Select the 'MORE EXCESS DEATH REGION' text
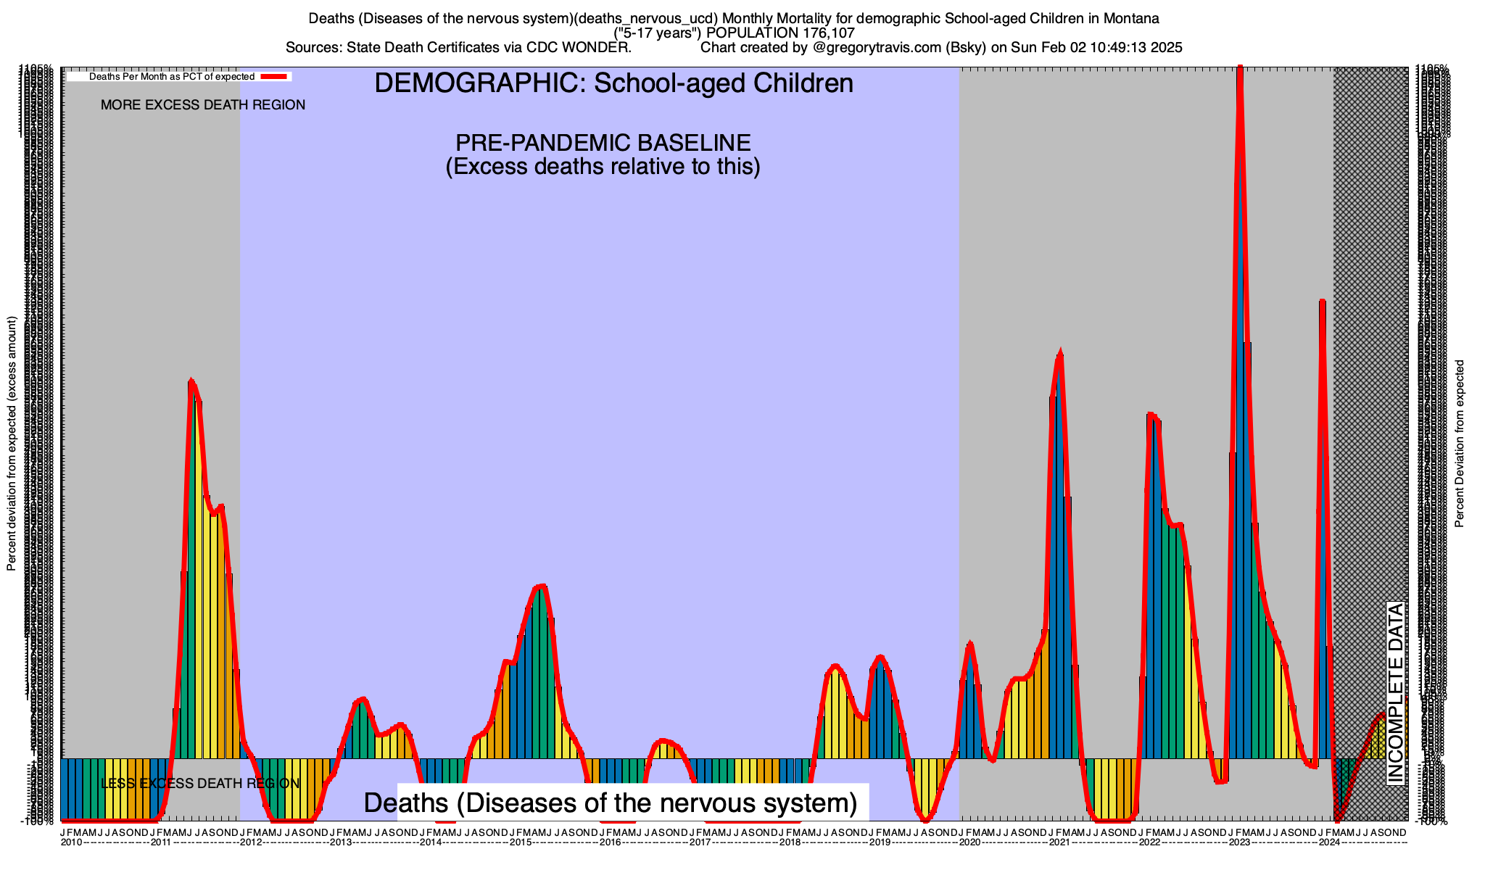 203,105
